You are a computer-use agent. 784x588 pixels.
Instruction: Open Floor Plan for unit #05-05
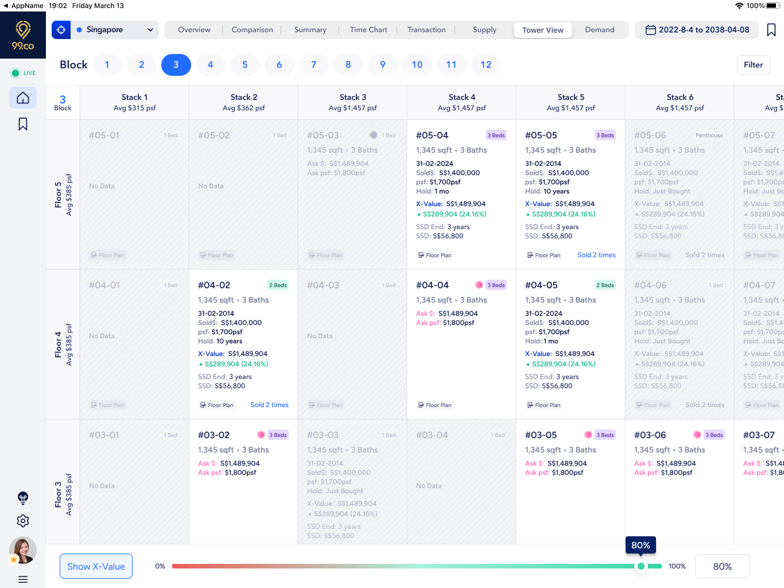click(x=544, y=255)
